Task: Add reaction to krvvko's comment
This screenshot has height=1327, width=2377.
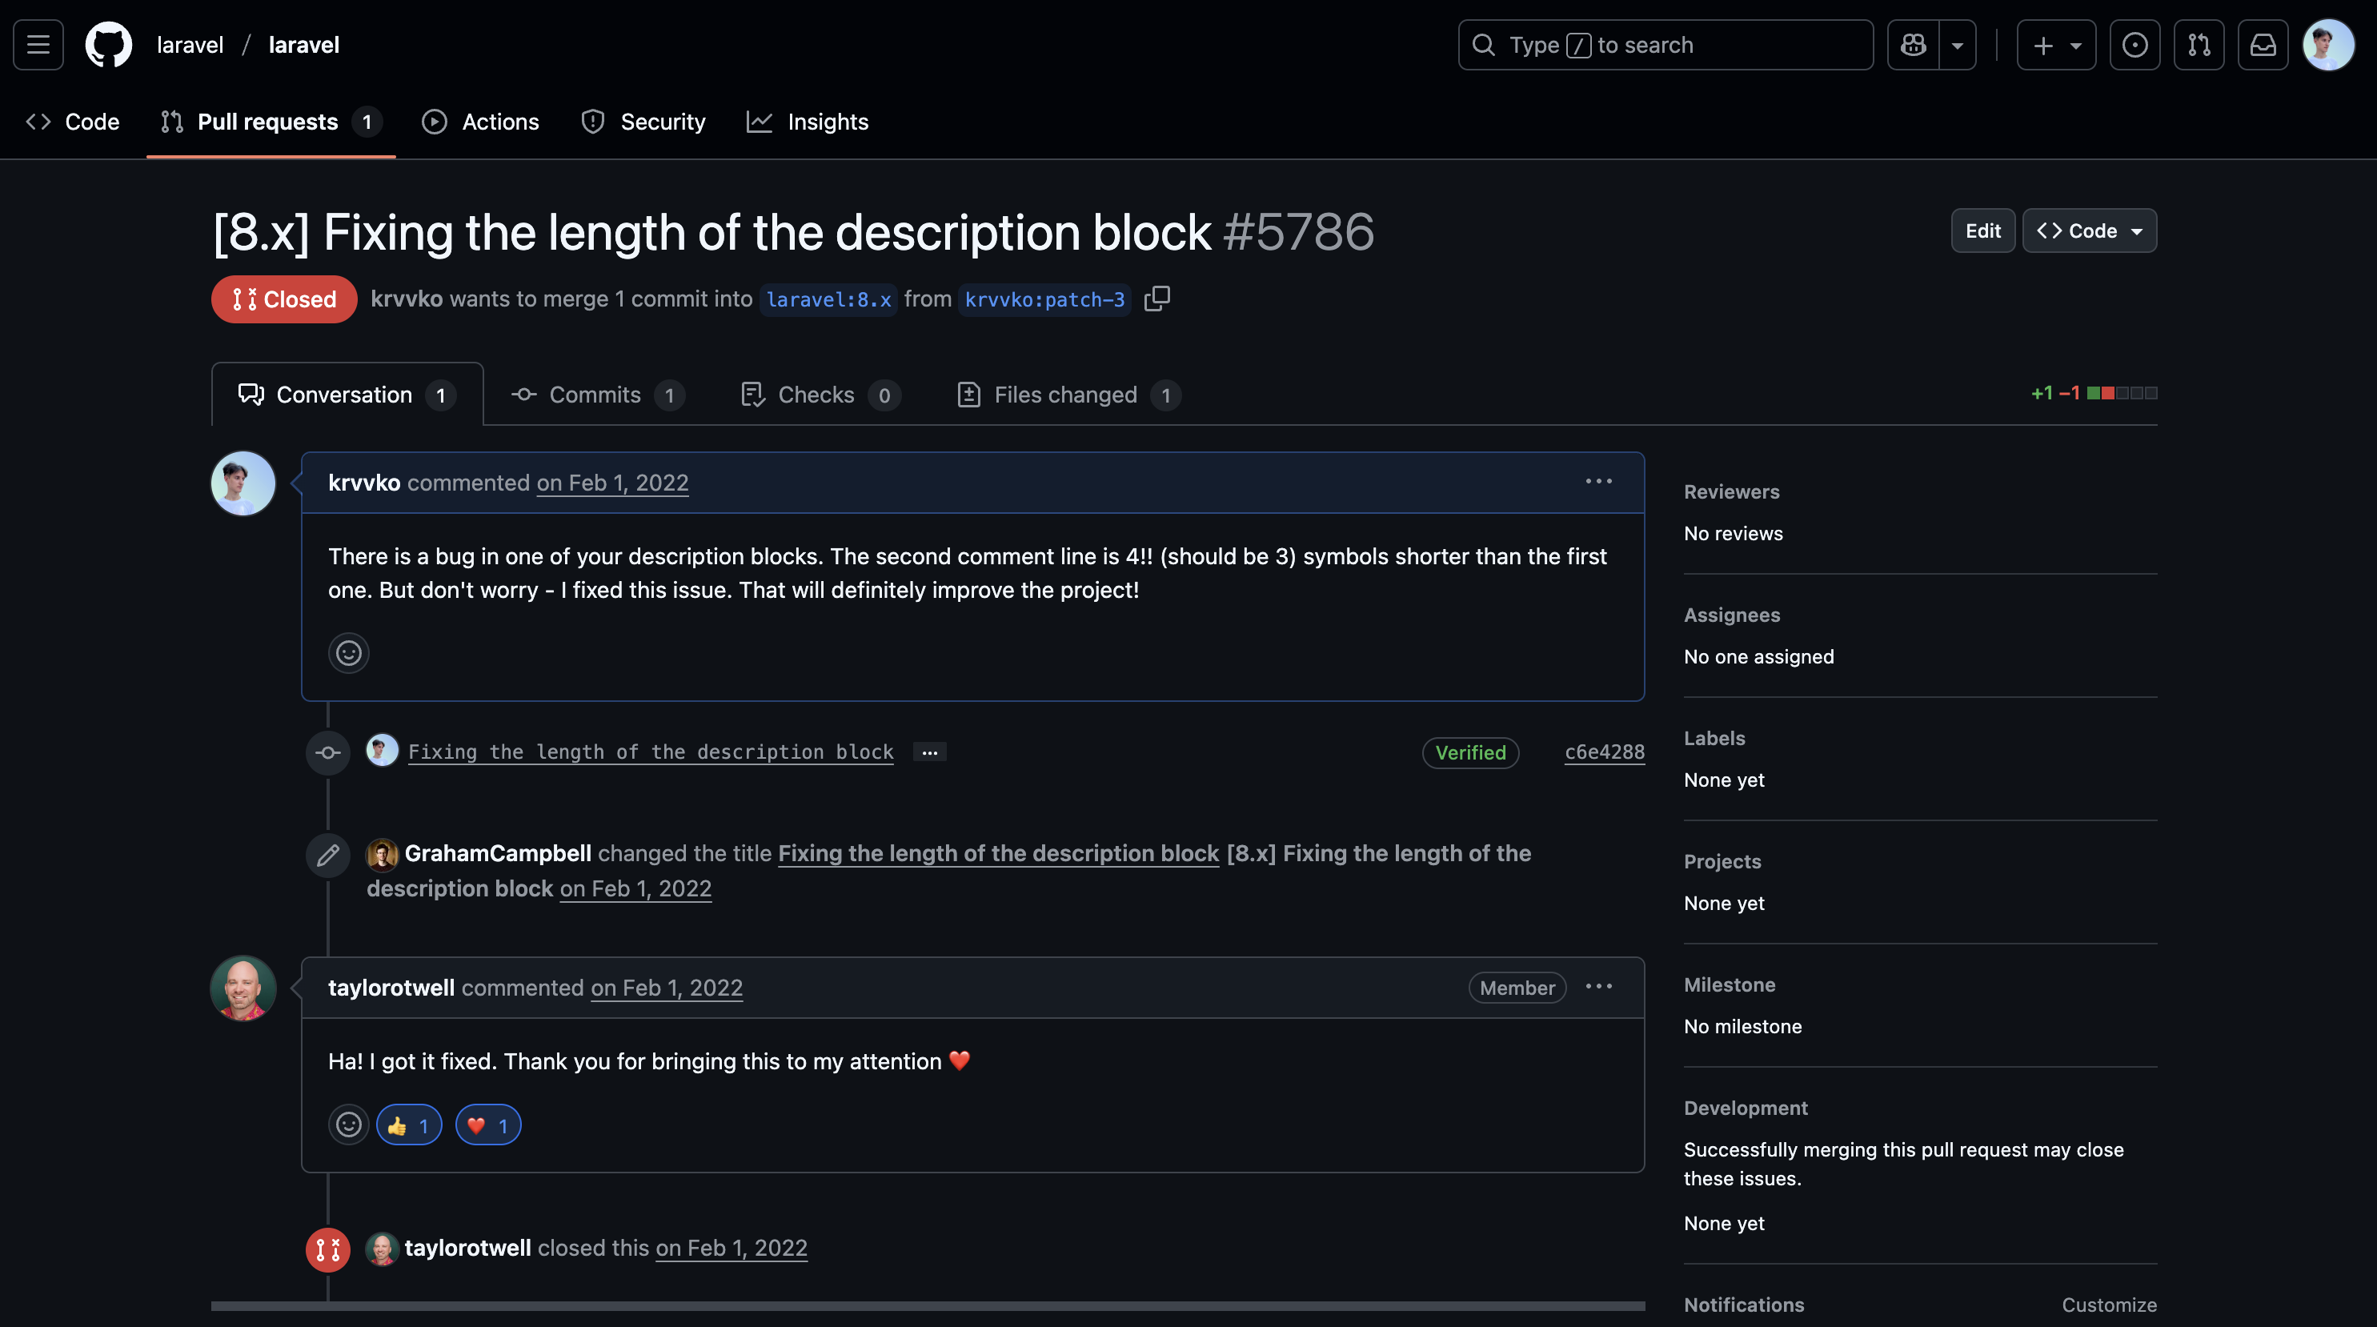Action: (x=349, y=653)
